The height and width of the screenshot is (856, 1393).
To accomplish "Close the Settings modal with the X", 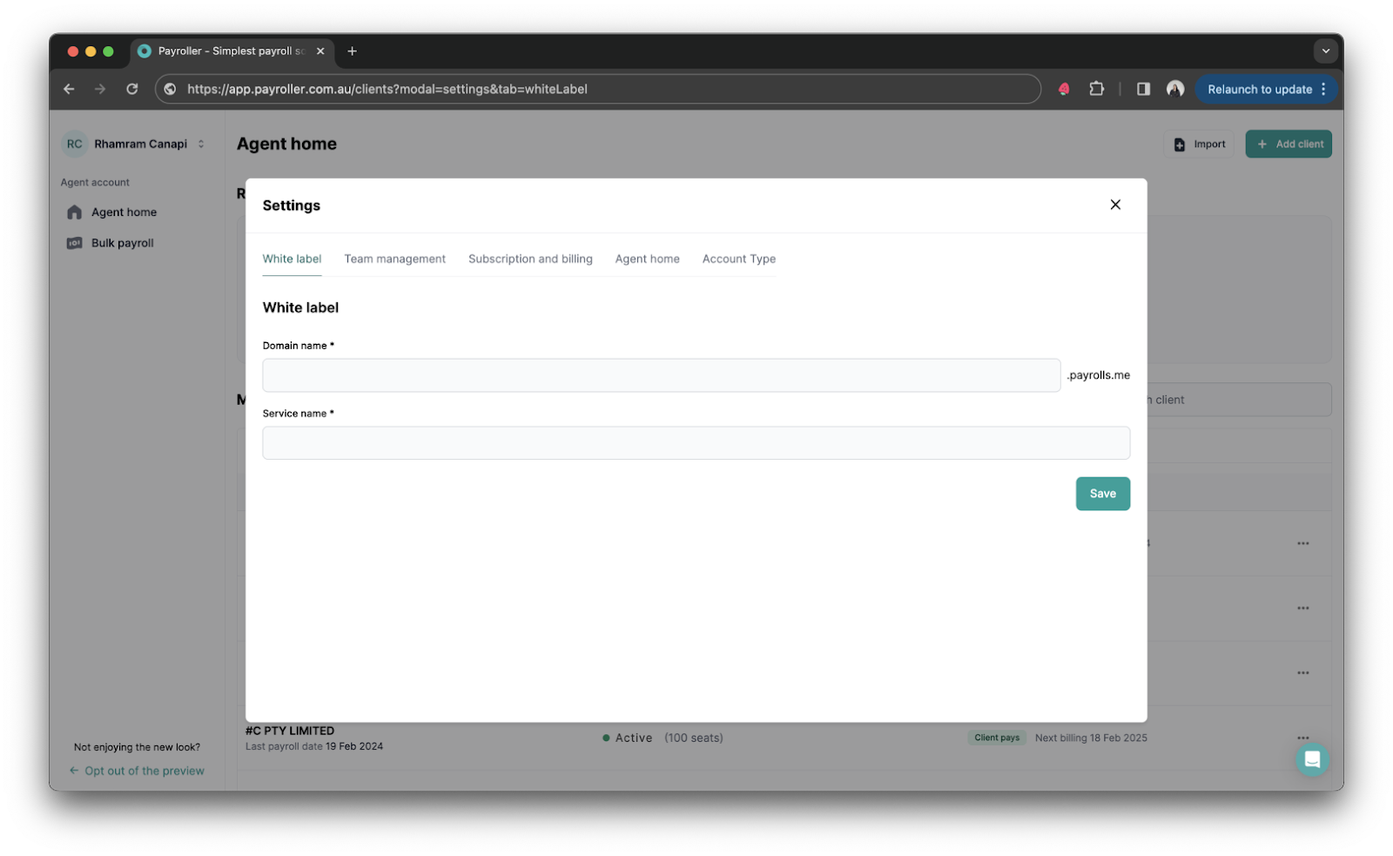I will [1115, 205].
